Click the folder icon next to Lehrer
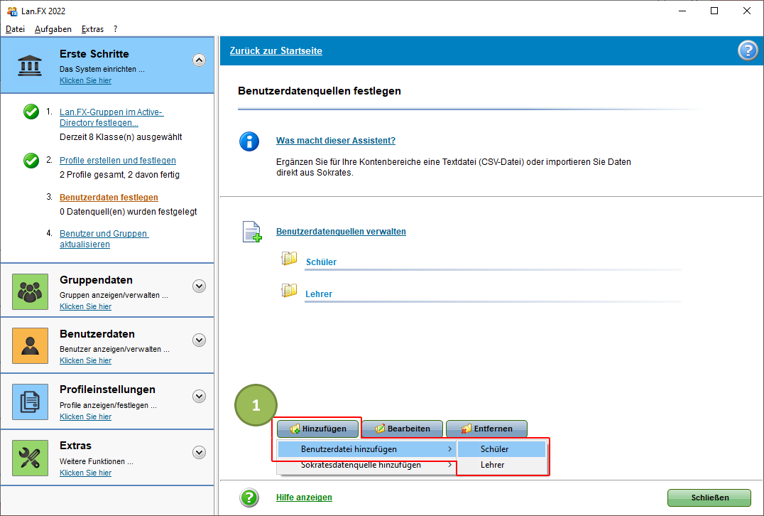This screenshot has height=516, width=764. pyautogui.click(x=289, y=290)
